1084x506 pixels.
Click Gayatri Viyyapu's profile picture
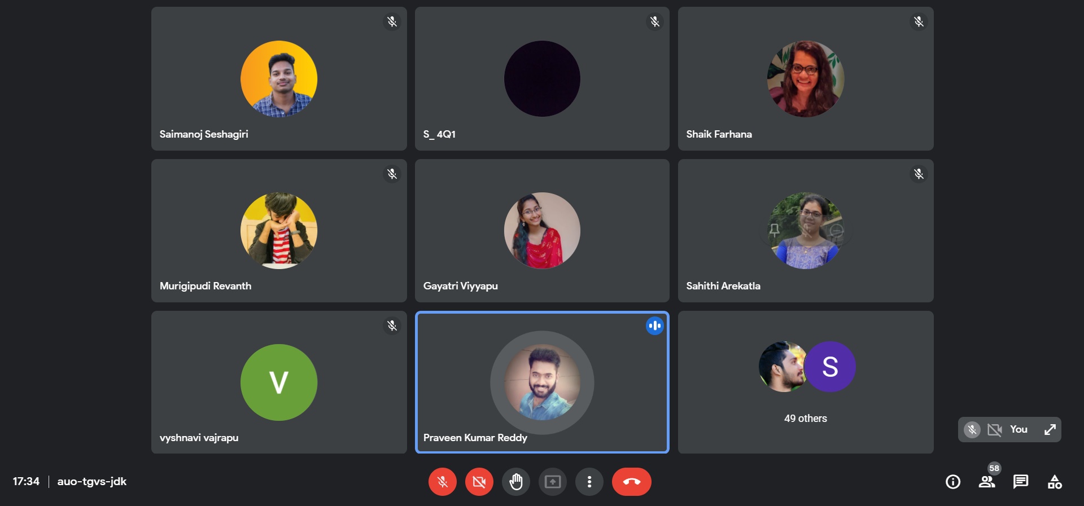coord(542,230)
